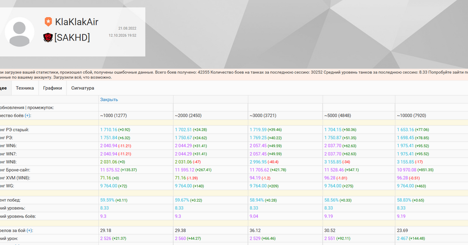Click the win rate 58.56%
This screenshot has width=468, height=245.
pyautogui.click(x=331, y=200)
